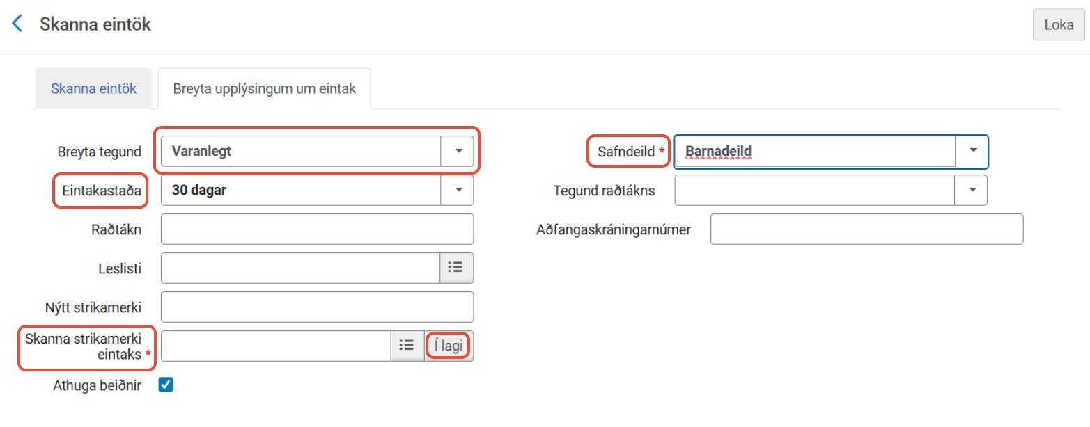Image resolution: width=1090 pixels, height=427 pixels.
Task: Click the Í lagi button
Action: coord(448,346)
